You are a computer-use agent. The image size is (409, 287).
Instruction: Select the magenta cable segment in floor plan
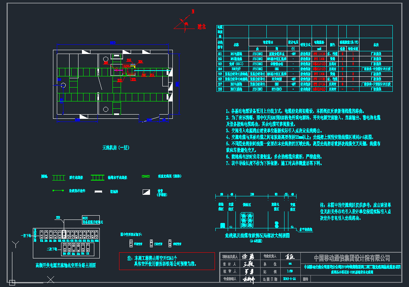(x=119, y=69)
